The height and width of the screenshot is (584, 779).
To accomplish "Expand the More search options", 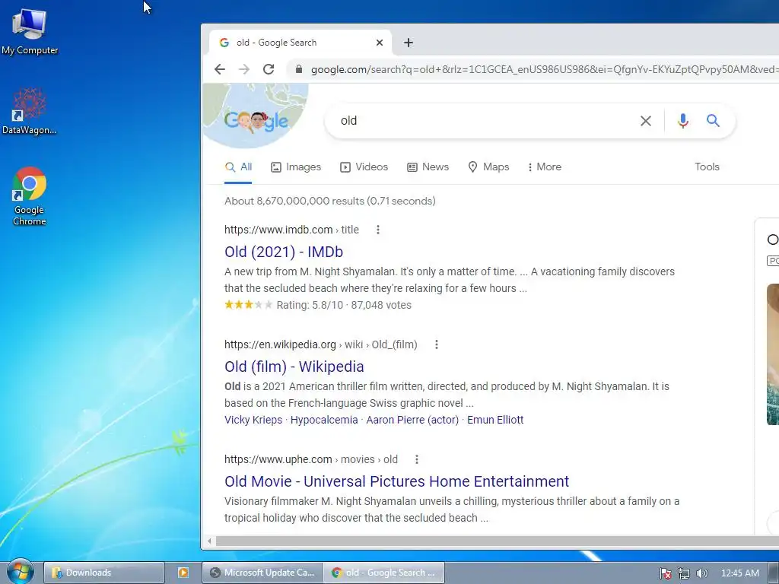I will coord(545,167).
